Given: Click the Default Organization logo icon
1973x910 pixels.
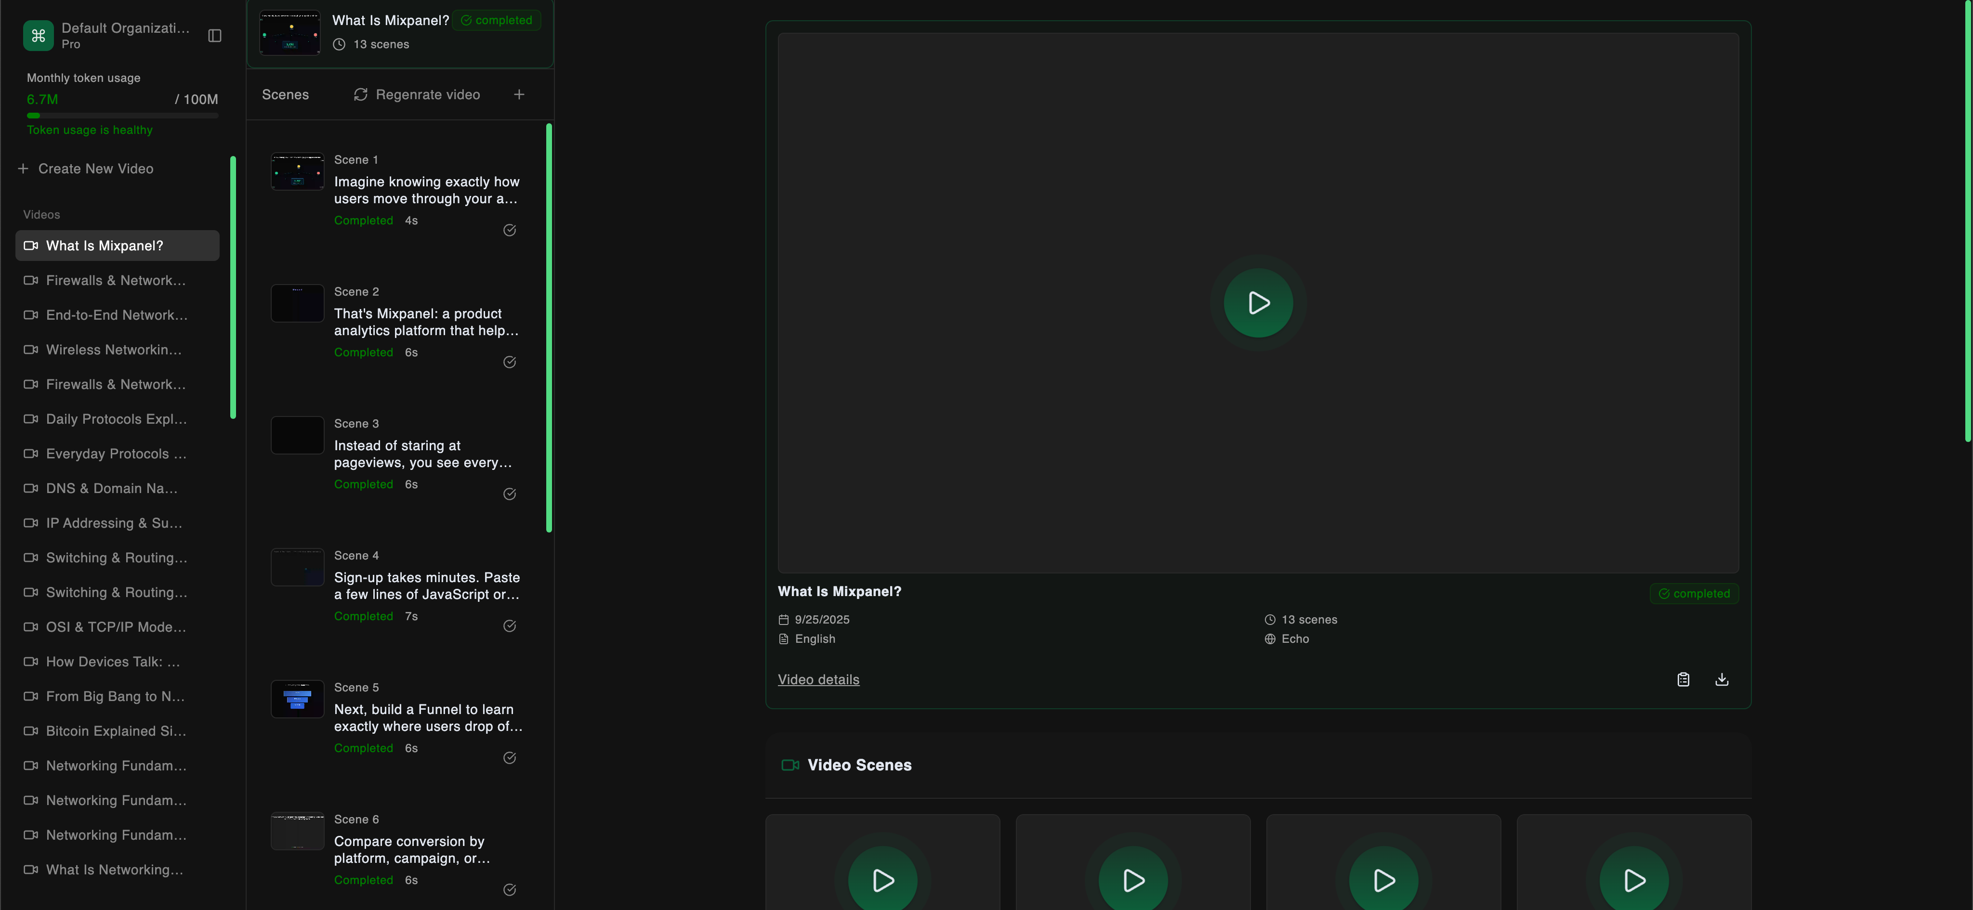Looking at the screenshot, I should (39, 35).
